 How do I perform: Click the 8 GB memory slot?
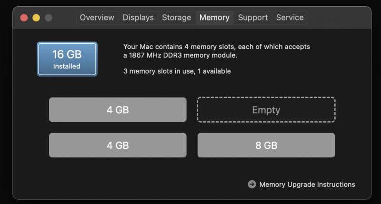tap(266, 146)
